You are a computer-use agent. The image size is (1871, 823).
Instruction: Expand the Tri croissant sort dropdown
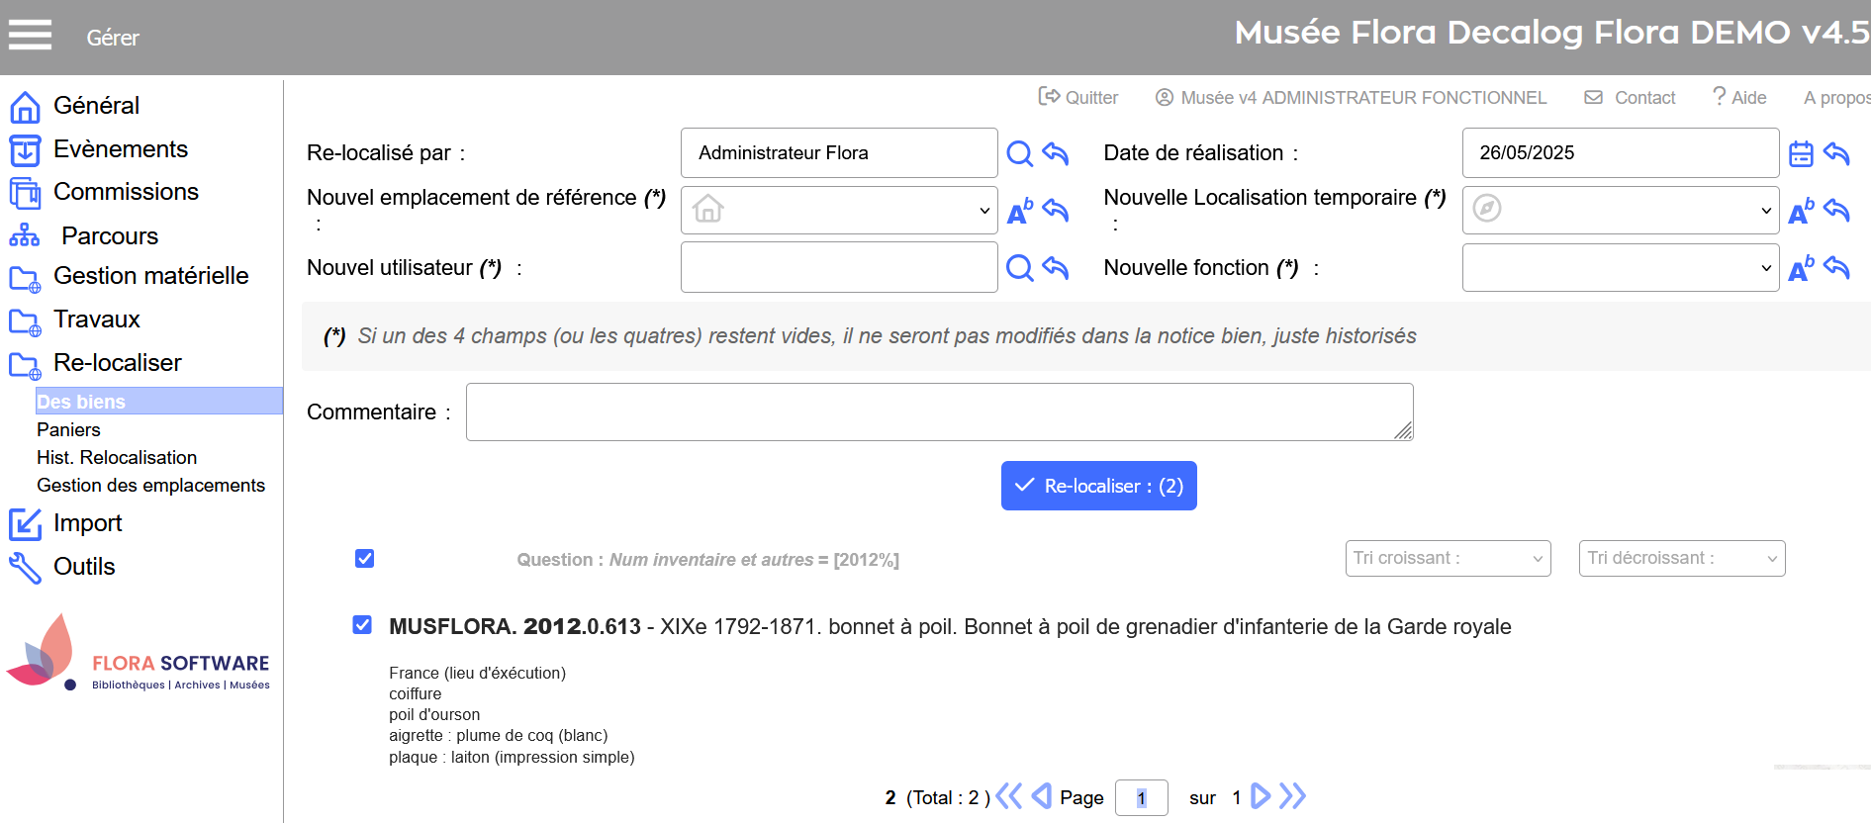(1448, 558)
